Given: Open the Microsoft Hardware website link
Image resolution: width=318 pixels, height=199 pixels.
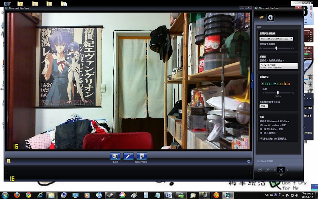Looking at the screenshot, I should [x=273, y=125].
